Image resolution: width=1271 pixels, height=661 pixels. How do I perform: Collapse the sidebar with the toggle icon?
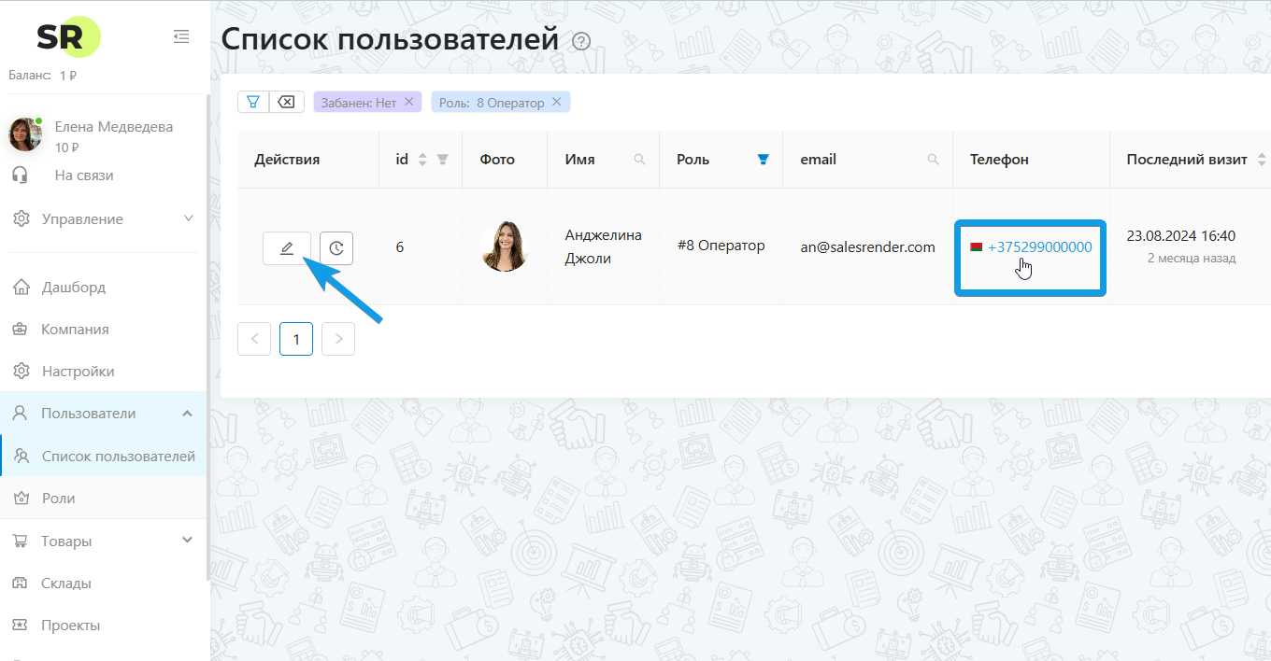[181, 35]
